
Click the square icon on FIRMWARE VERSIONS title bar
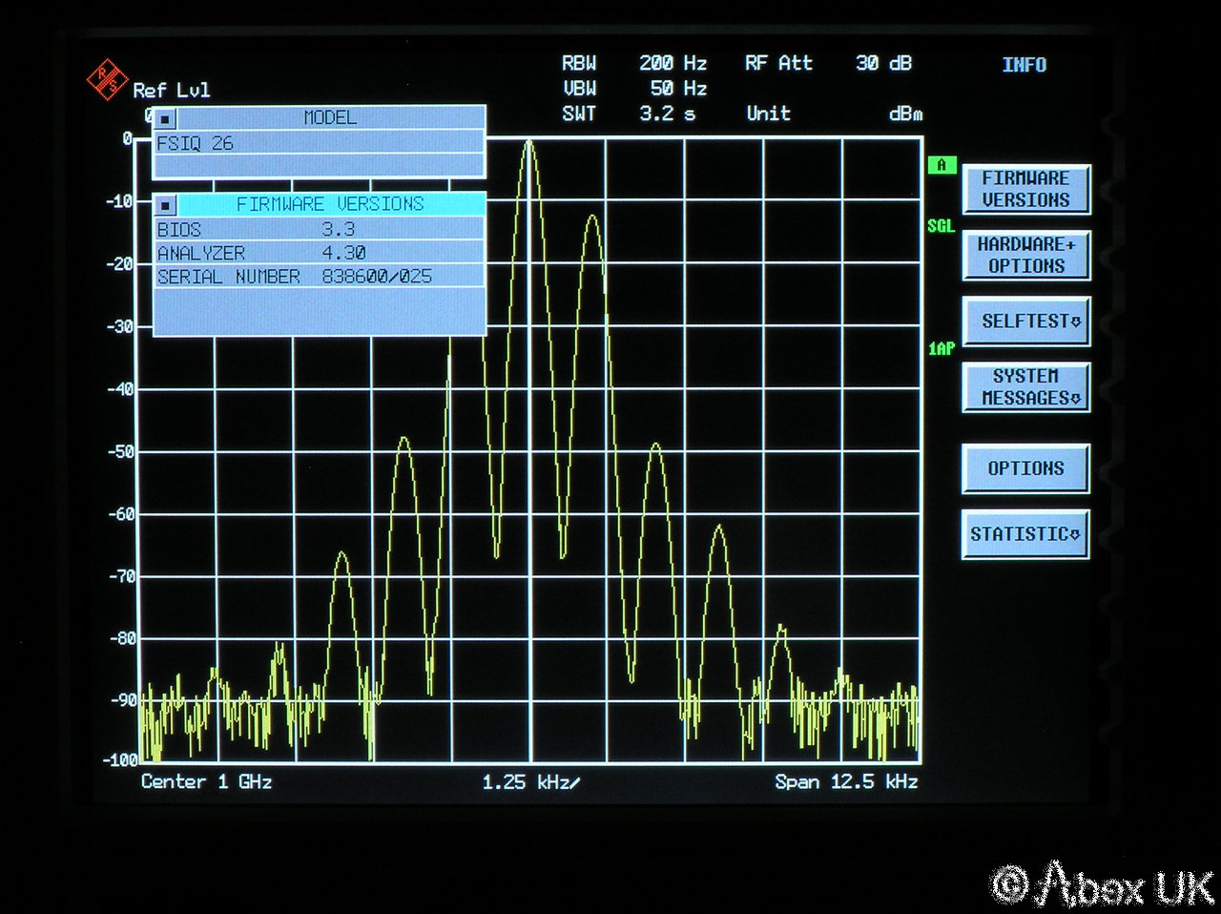[166, 205]
